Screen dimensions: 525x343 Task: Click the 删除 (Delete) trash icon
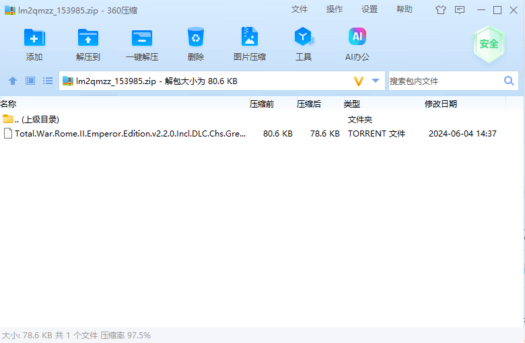(x=196, y=37)
